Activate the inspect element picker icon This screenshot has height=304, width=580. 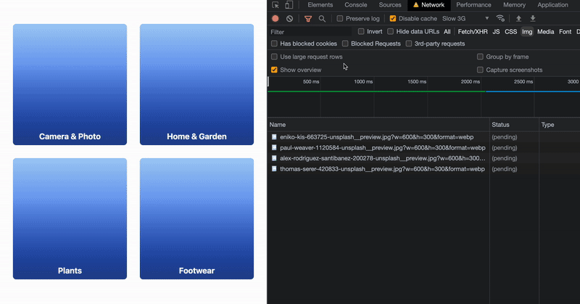[x=275, y=5]
